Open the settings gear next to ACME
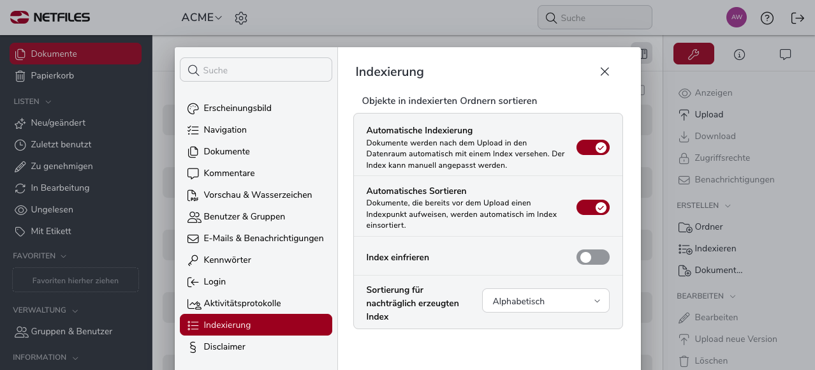Screen dimensions: 815x370 241,18
